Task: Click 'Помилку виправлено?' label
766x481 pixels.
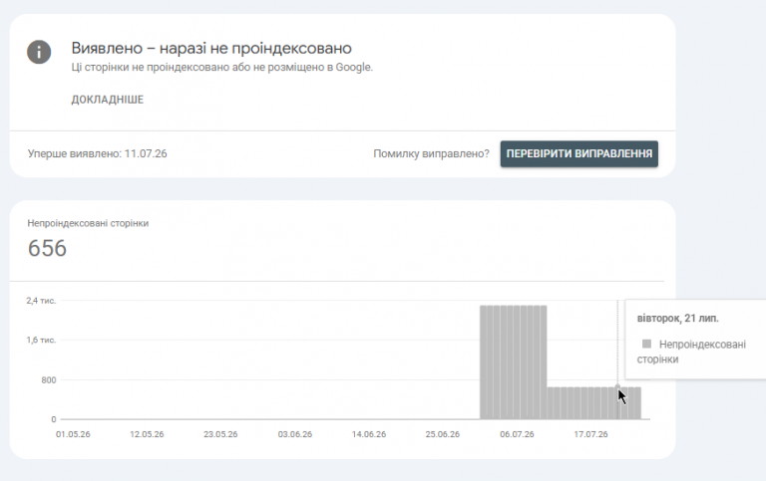Action: tap(431, 153)
